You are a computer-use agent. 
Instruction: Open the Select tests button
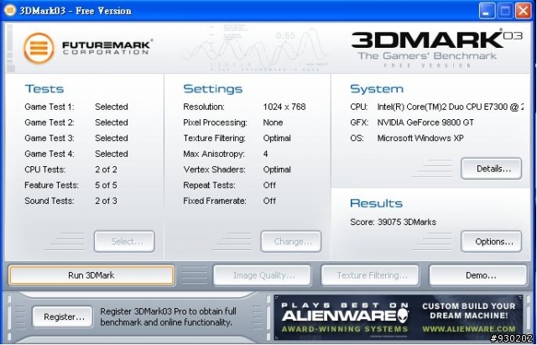pyautogui.click(x=124, y=242)
